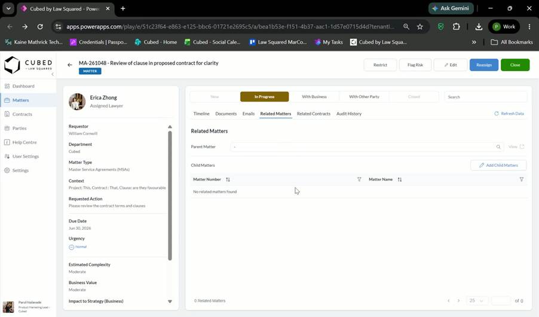The width and height of the screenshot is (539, 317).
Task: Reload the browser page
Action: (40, 26)
